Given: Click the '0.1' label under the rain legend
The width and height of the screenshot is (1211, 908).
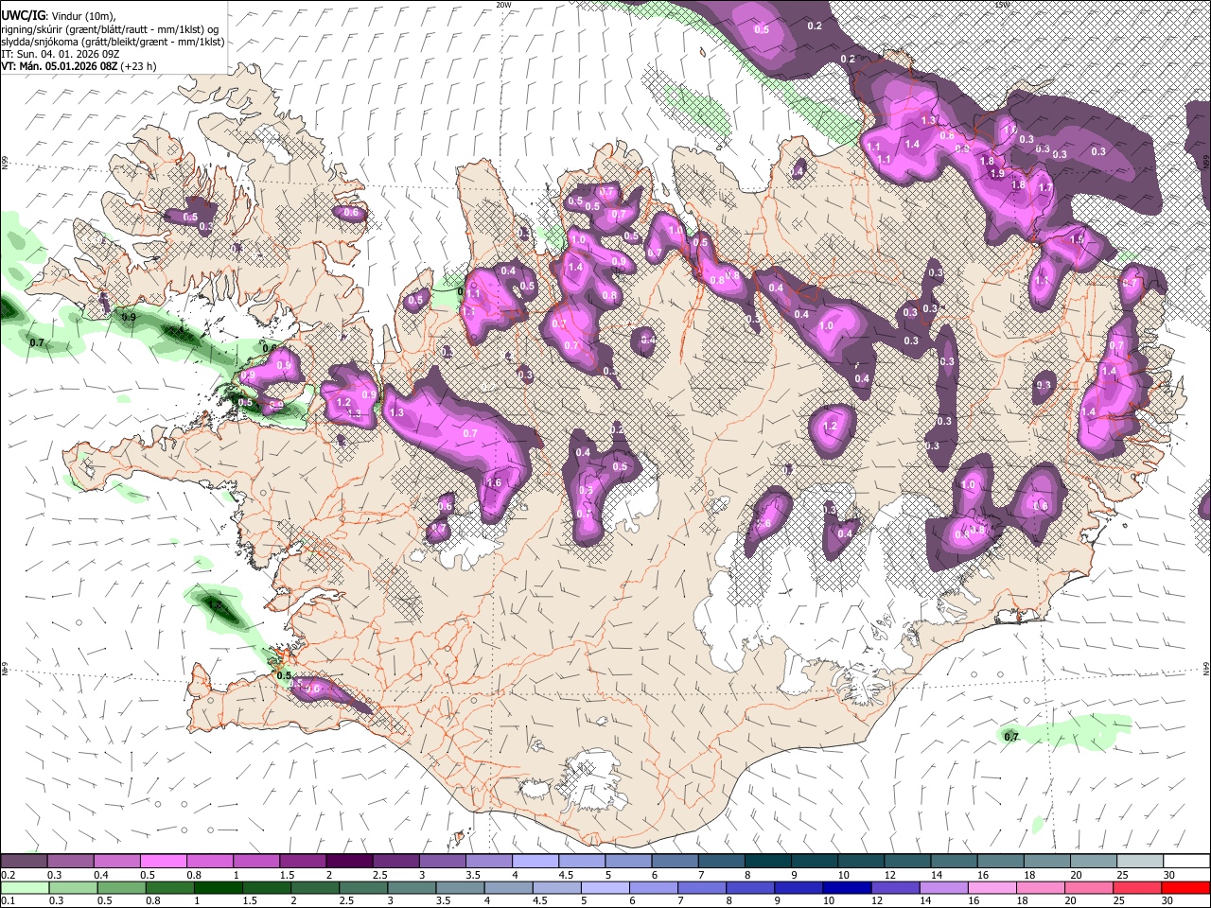Looking at the screenshot, I should click(8, 900).
